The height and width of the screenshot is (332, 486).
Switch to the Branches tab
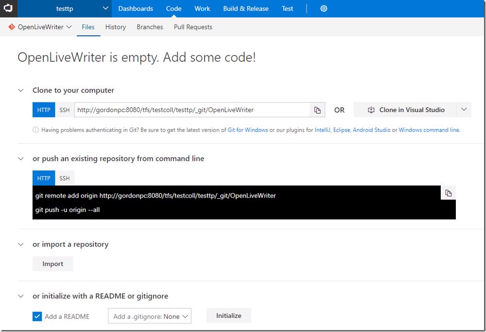pos(150,27)
